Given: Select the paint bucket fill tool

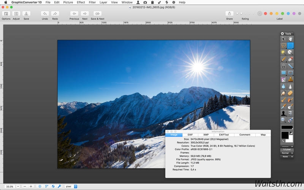Looking at the screenshot, I should (283, 79).
